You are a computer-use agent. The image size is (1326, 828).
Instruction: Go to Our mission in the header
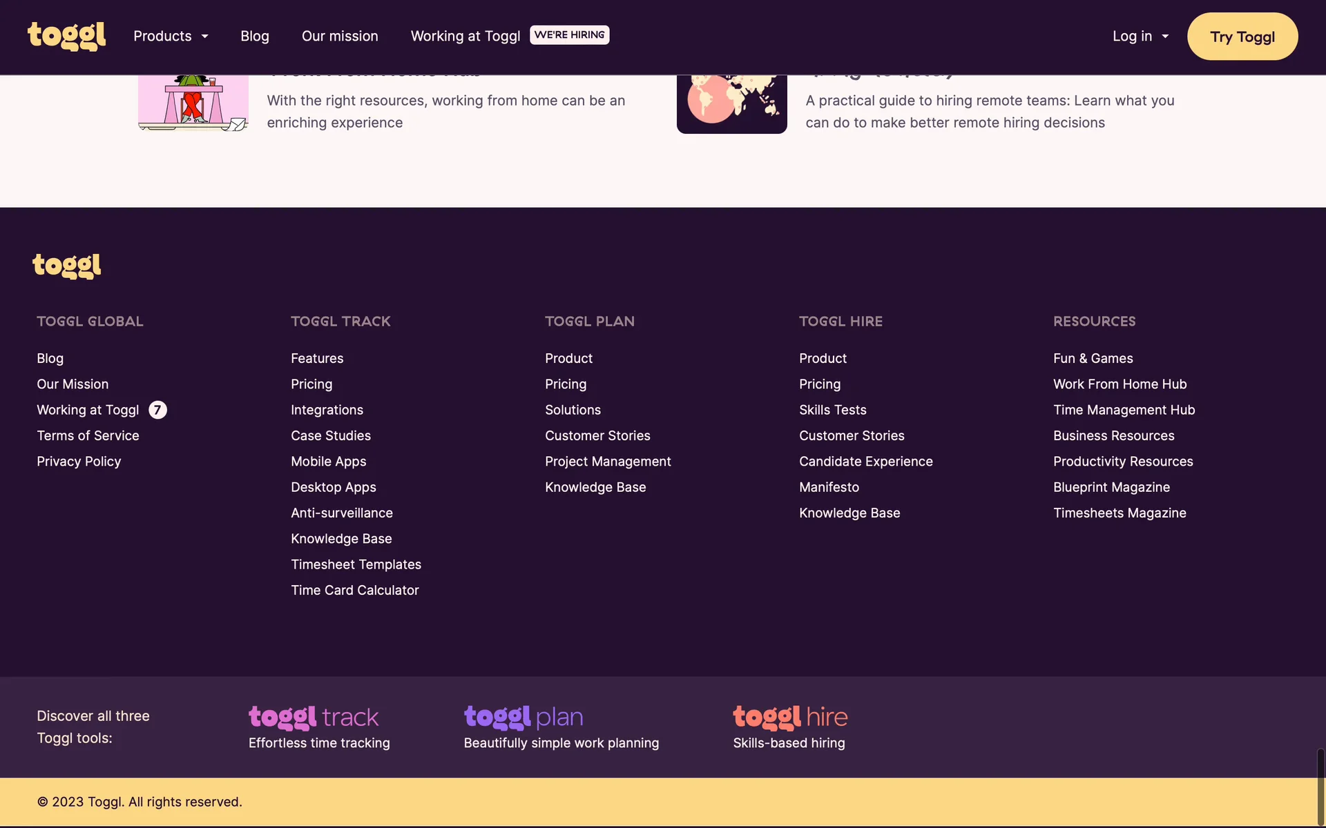(x=340, y=36)
